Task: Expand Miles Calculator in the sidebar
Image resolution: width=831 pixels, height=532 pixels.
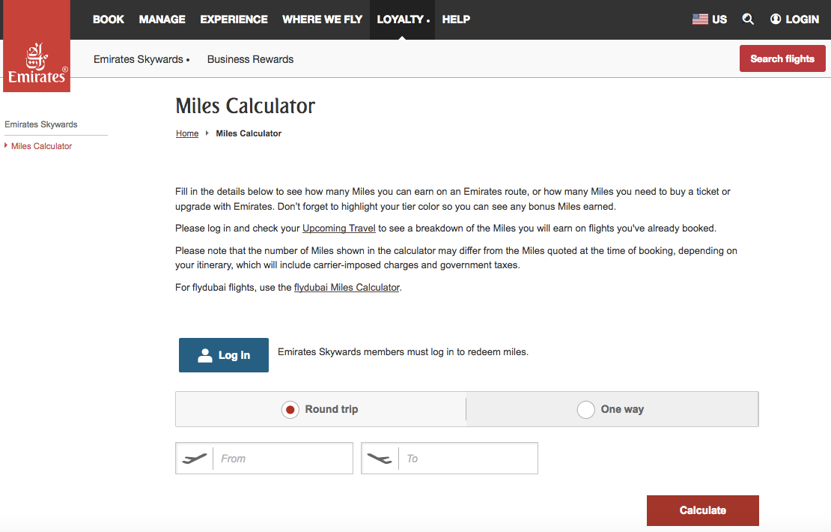Action: (x=41, y=146)
